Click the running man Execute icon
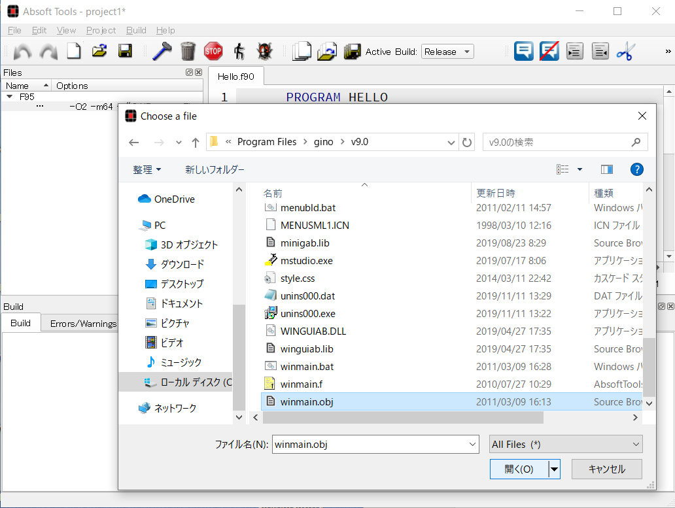This screenshot has height=508, width=675. (239, 51)
